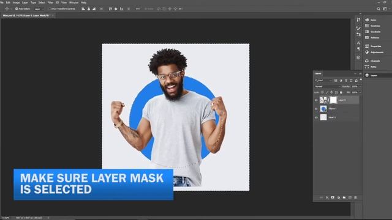Open the Layer menu
This screenshot has width=392, height=220.
25,2
